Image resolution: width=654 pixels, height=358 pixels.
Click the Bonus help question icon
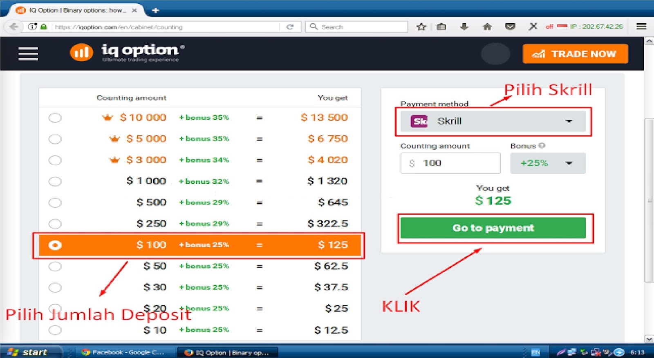pos(542,145)
